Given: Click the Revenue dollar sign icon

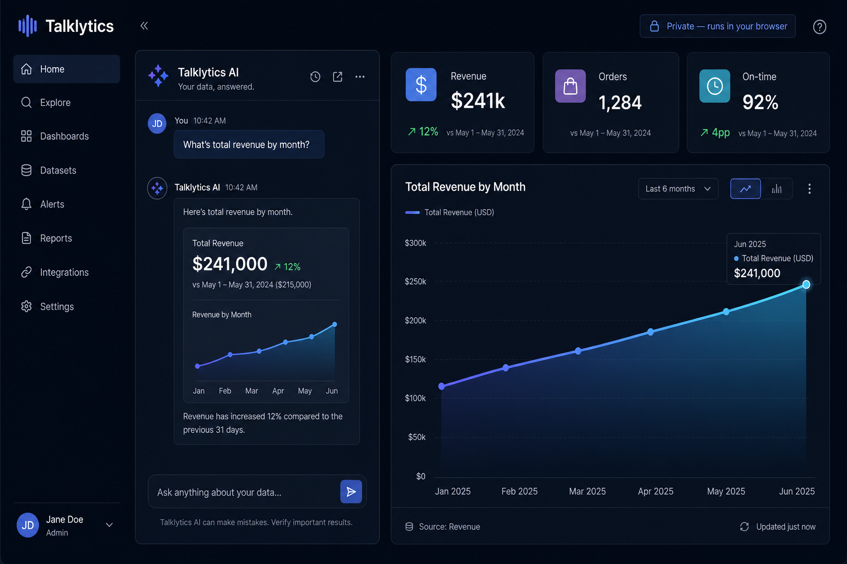Looking at the screenshot, I should click(x=421, y=85).
